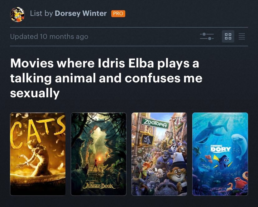The width and height of the screenshot is (258, 207).
Task: Click the Finding Dory logo on poster
Action: tap(221, 148)
